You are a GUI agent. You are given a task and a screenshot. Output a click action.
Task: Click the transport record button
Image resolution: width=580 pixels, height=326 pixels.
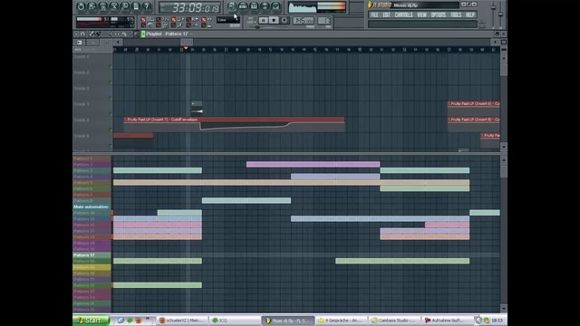click(x=285, y=20)
